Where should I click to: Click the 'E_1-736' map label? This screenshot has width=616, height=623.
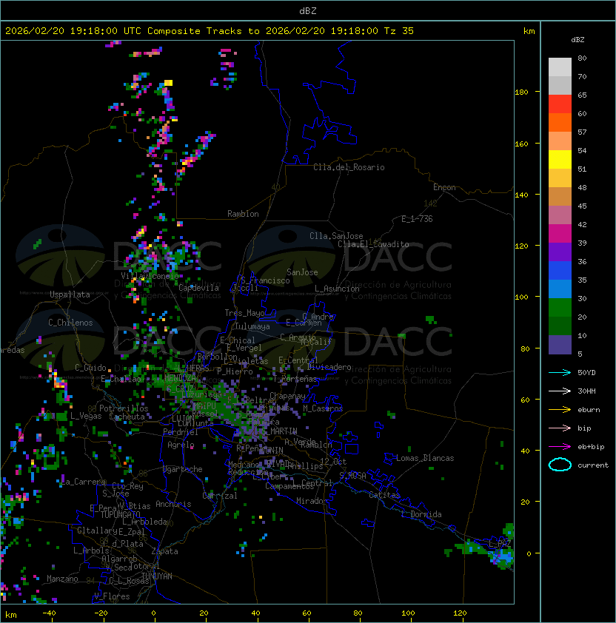(x=417, y=219)
